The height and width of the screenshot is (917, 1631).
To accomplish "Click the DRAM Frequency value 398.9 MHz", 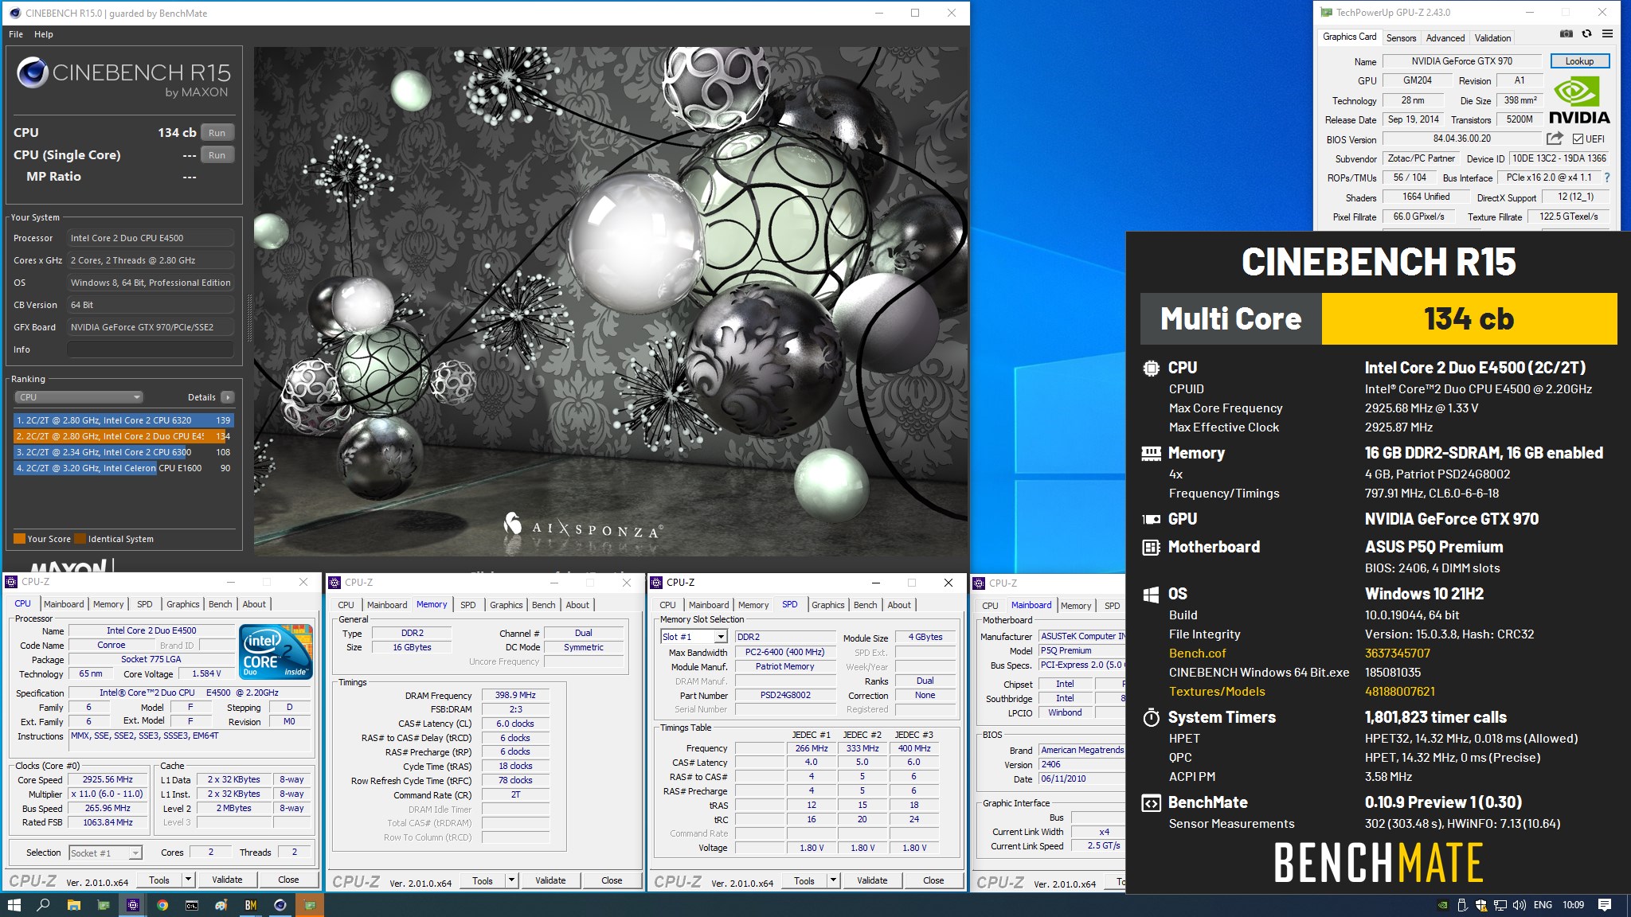I will tap(515, 695).
